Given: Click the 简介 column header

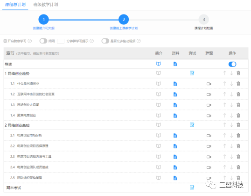Looking at the screenshot, I should click(159, 53).
